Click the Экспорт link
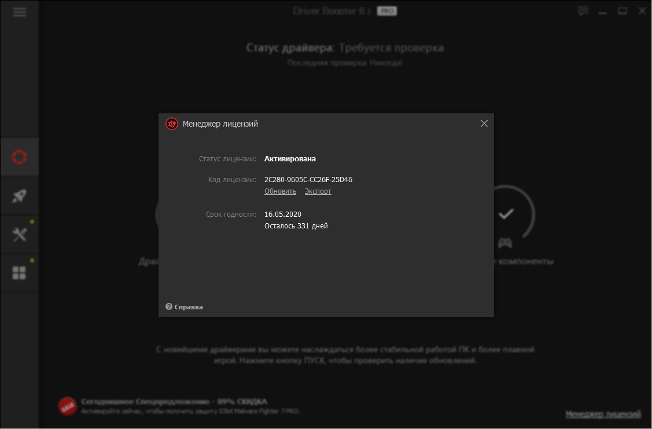Viewport: 652px width, 429px height. tap(318, 191)
